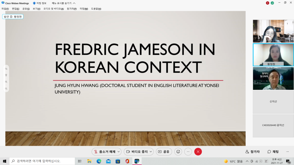
Task: Click the zoom in magnifier icon
Action: pos(6,82)
